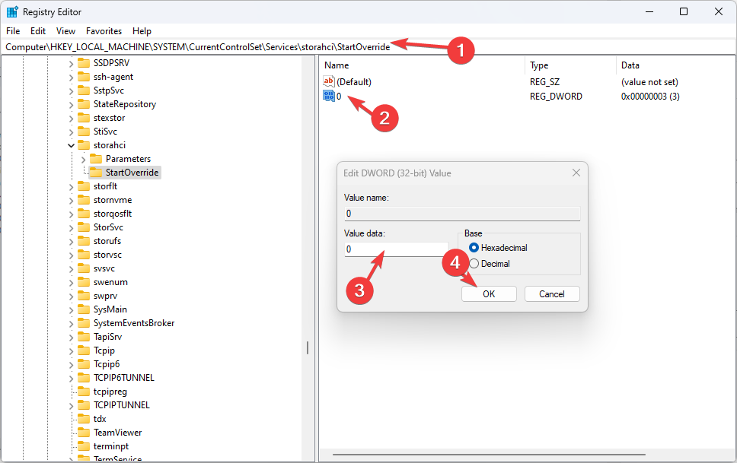Viewport: 737px width, 463px height.
Task: Click the SysMain folder icon
Action: point(84,309)
